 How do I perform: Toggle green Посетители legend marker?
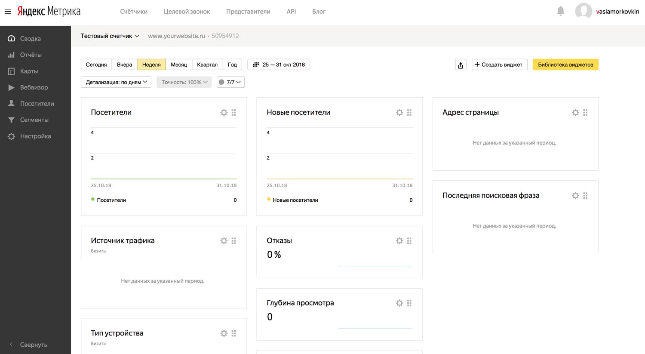coord(93,200)
